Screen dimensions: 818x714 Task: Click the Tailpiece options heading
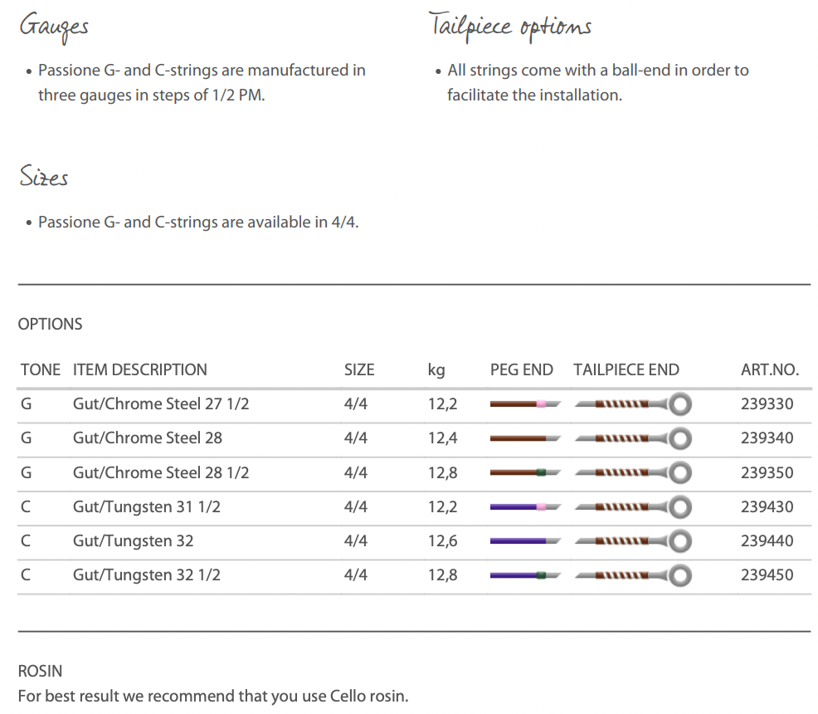coord(510,27)
